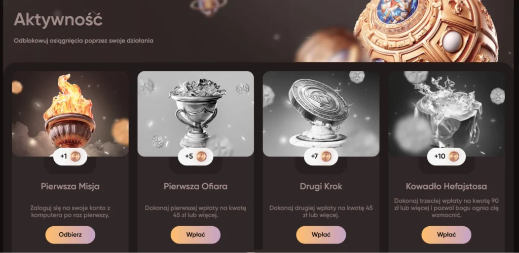Open the molten anvil Hefajstosa image
The image size is (519, 253).
coord(446,114)
